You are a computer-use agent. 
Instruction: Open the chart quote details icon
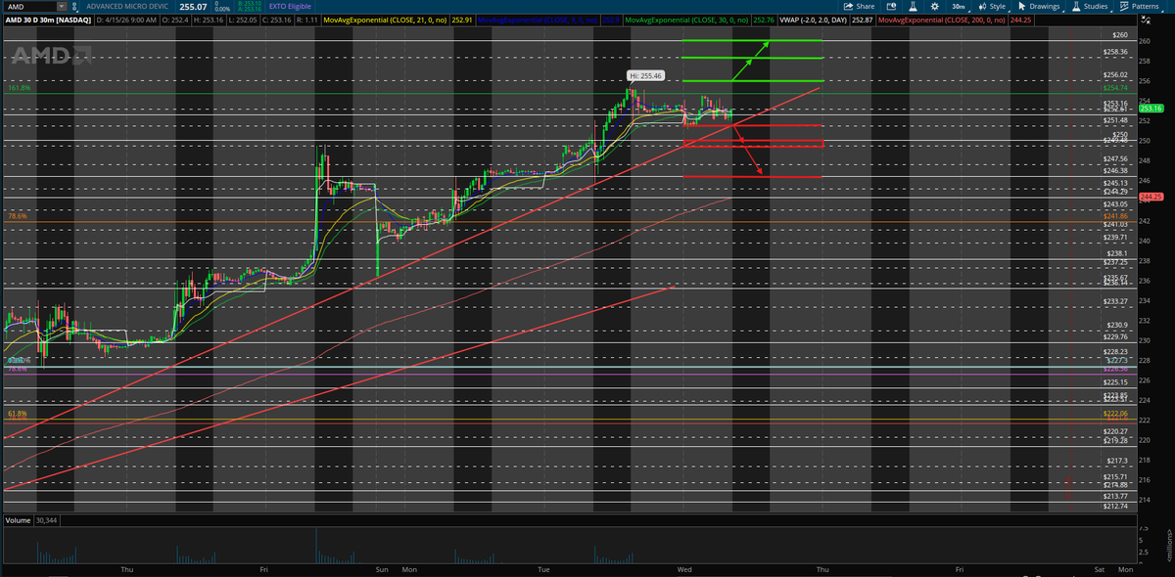click(x=889, y=6)
